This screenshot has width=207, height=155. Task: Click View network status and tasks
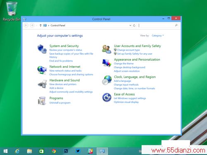point(65,71)
